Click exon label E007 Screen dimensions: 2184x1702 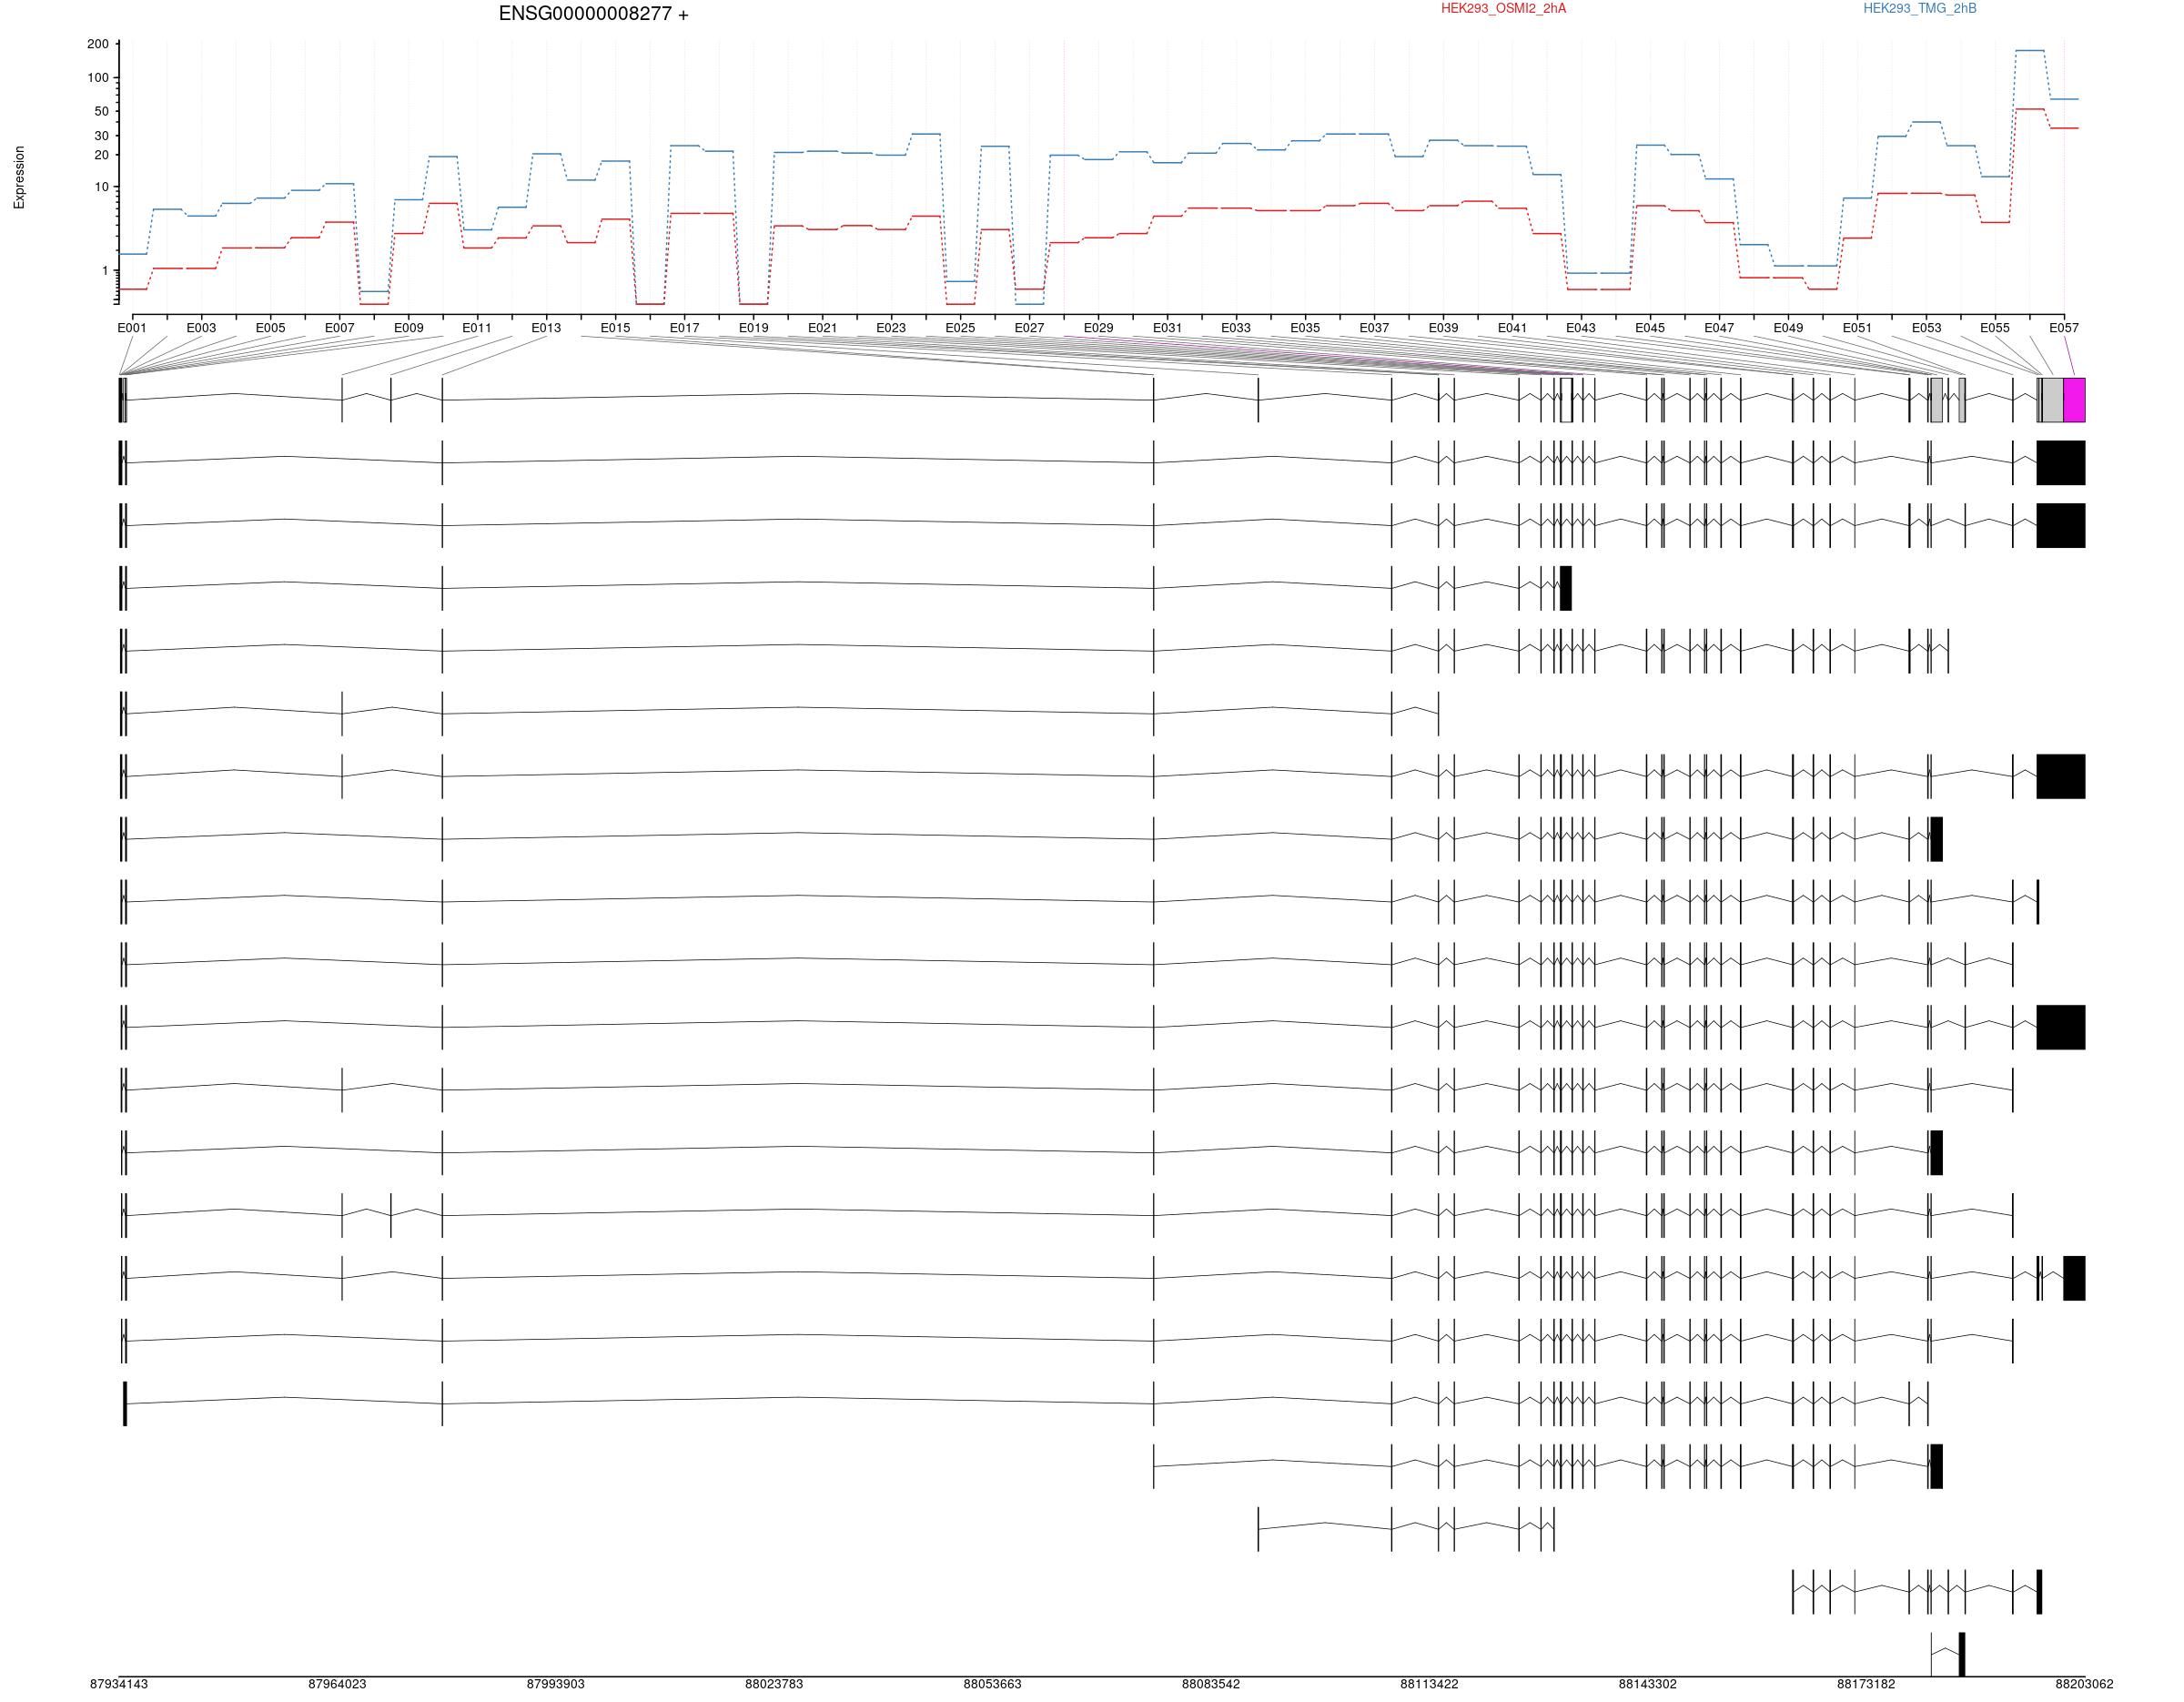(339, 328)
